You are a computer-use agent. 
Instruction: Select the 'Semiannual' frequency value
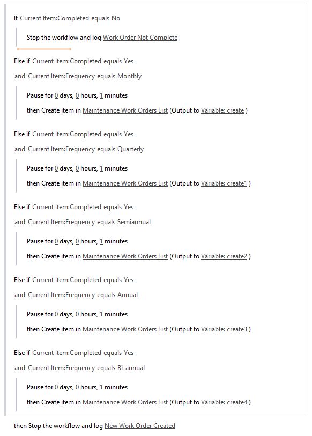point(134,222)
